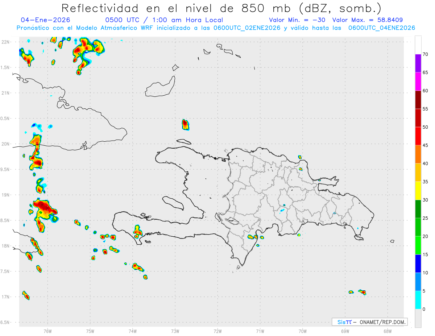Screen dimensions: 435x336
Task: Select the date label "04-Ene-2026"
Action: [46, 20]
